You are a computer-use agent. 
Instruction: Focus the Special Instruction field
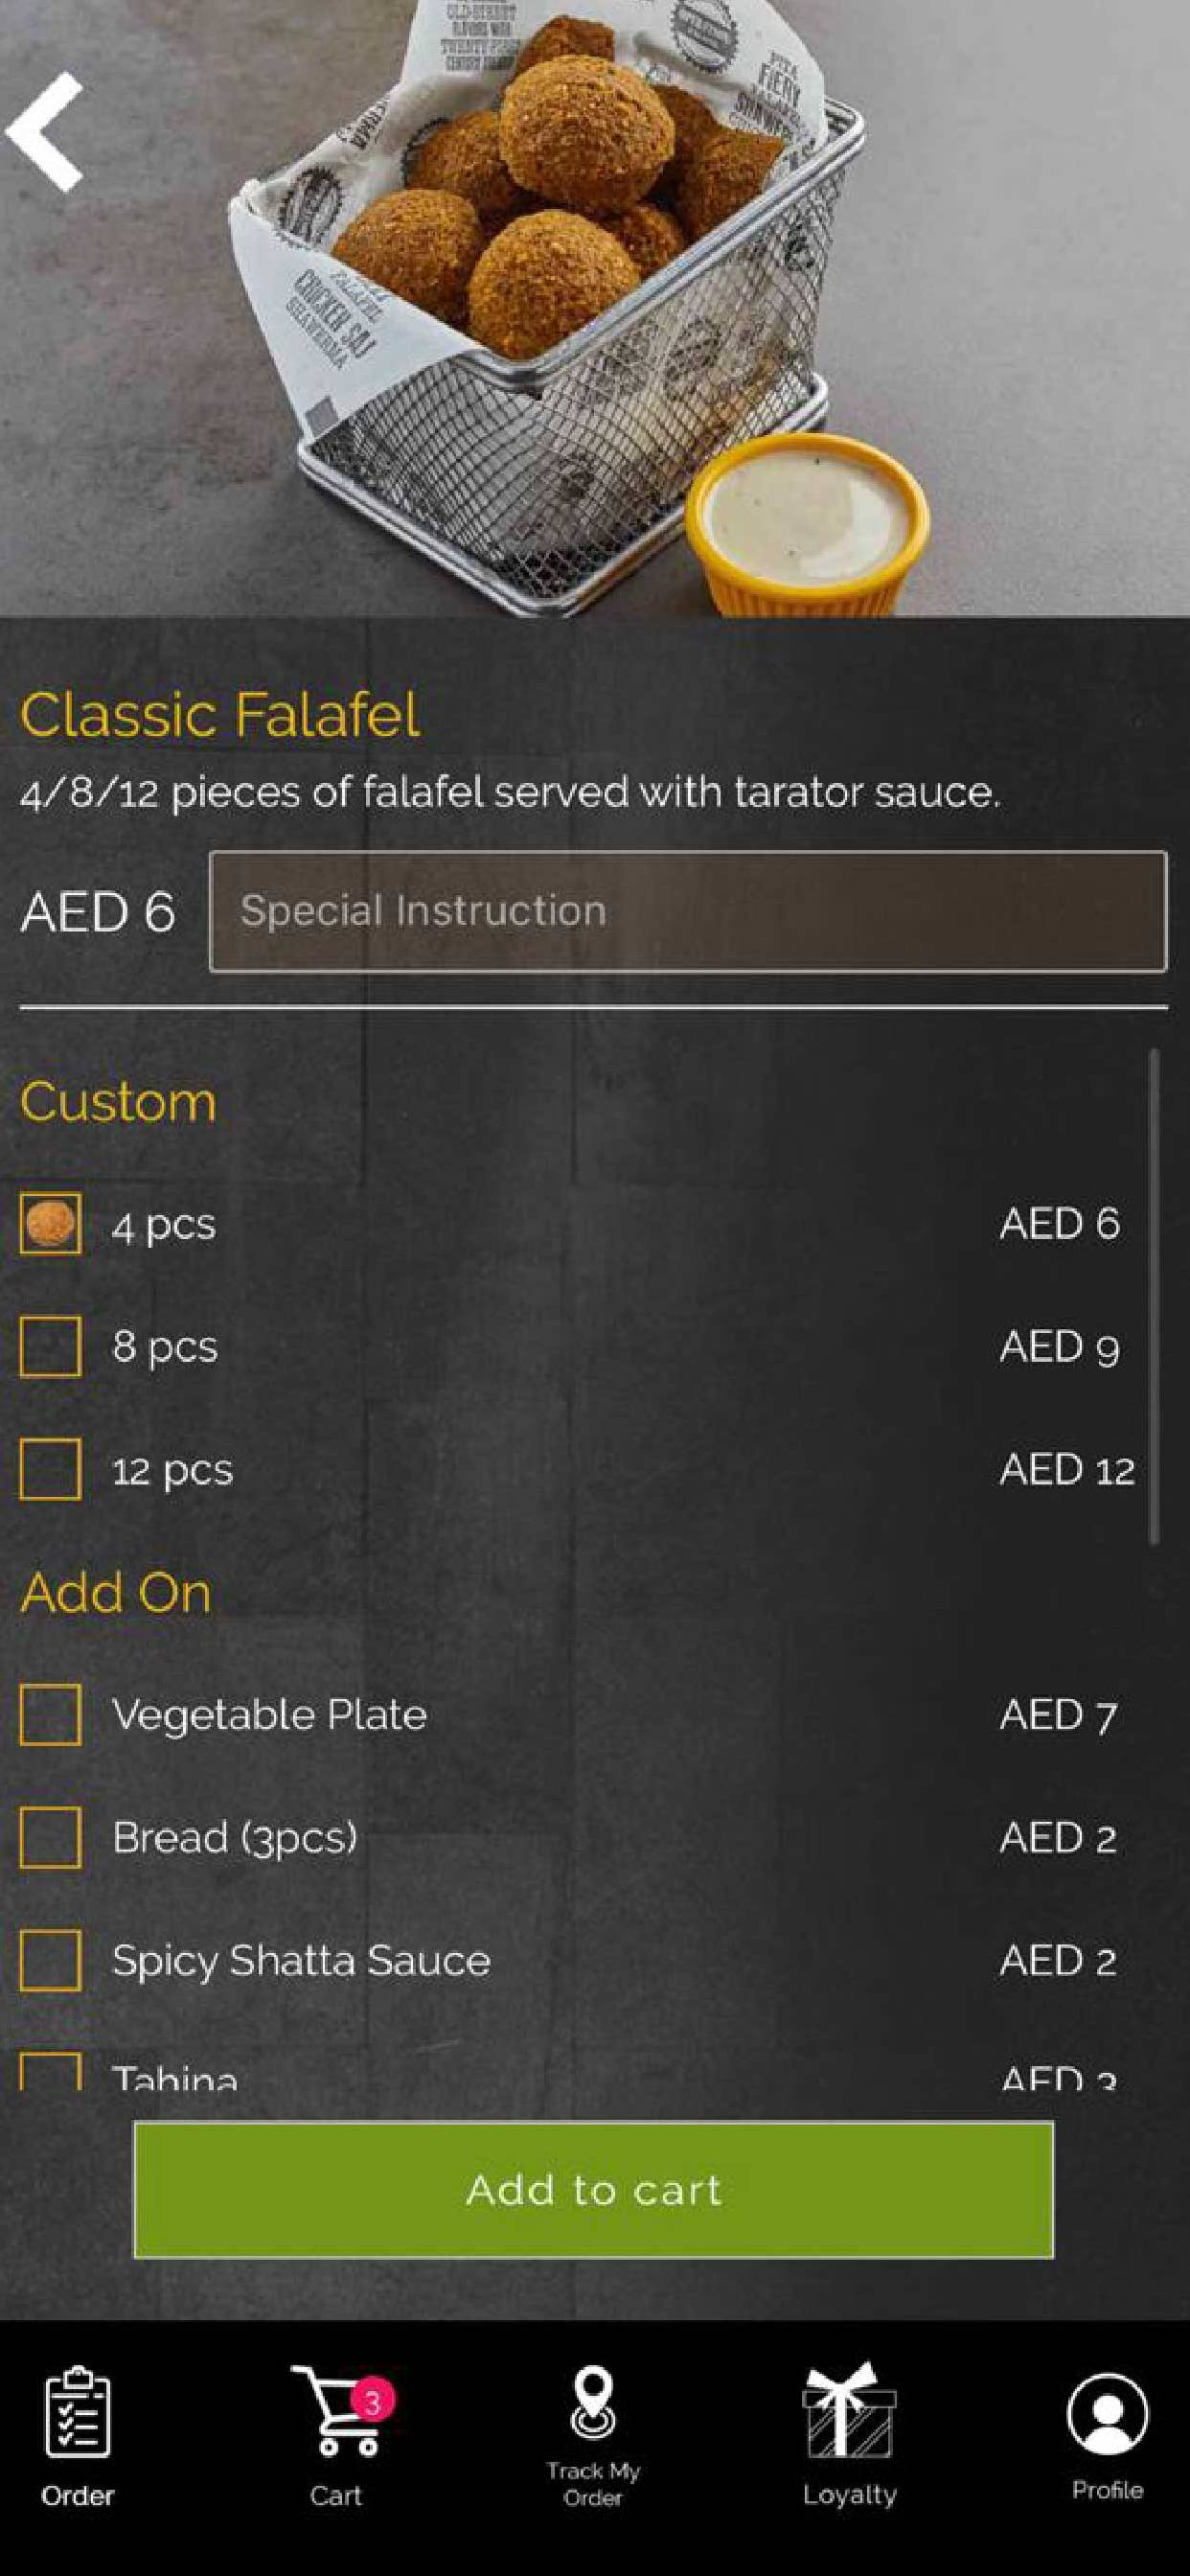click(x=688, y=911)
